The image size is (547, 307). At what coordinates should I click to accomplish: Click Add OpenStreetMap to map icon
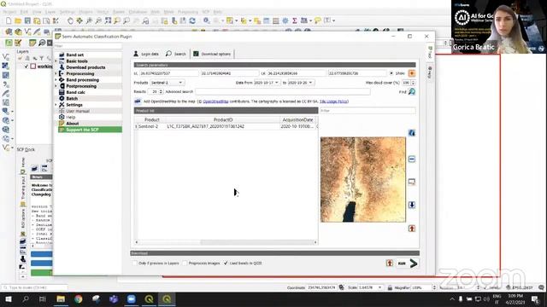point(138,101)
